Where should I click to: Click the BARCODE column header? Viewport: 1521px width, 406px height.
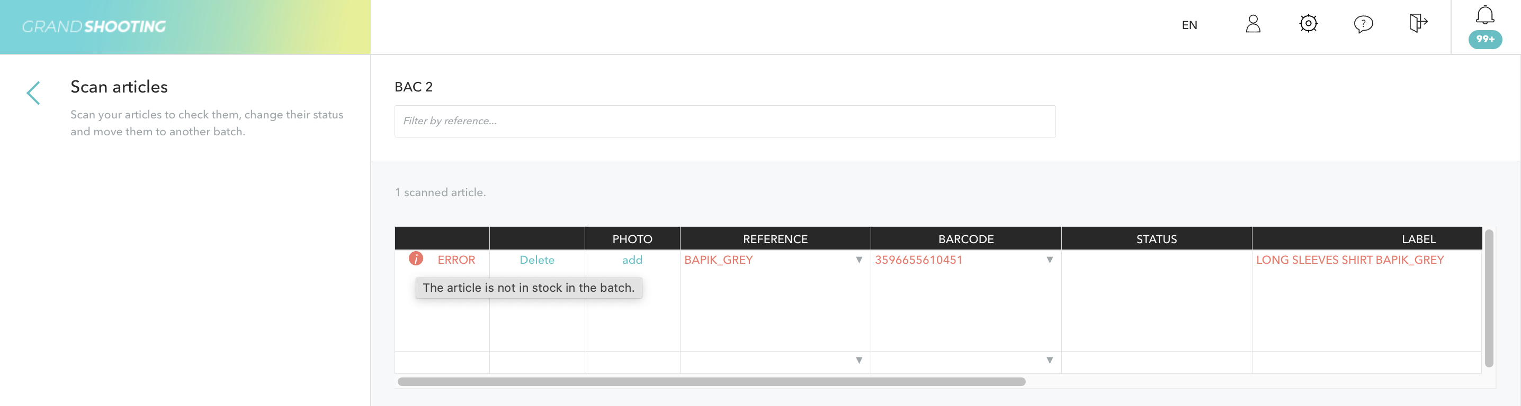tap(965, 239)
